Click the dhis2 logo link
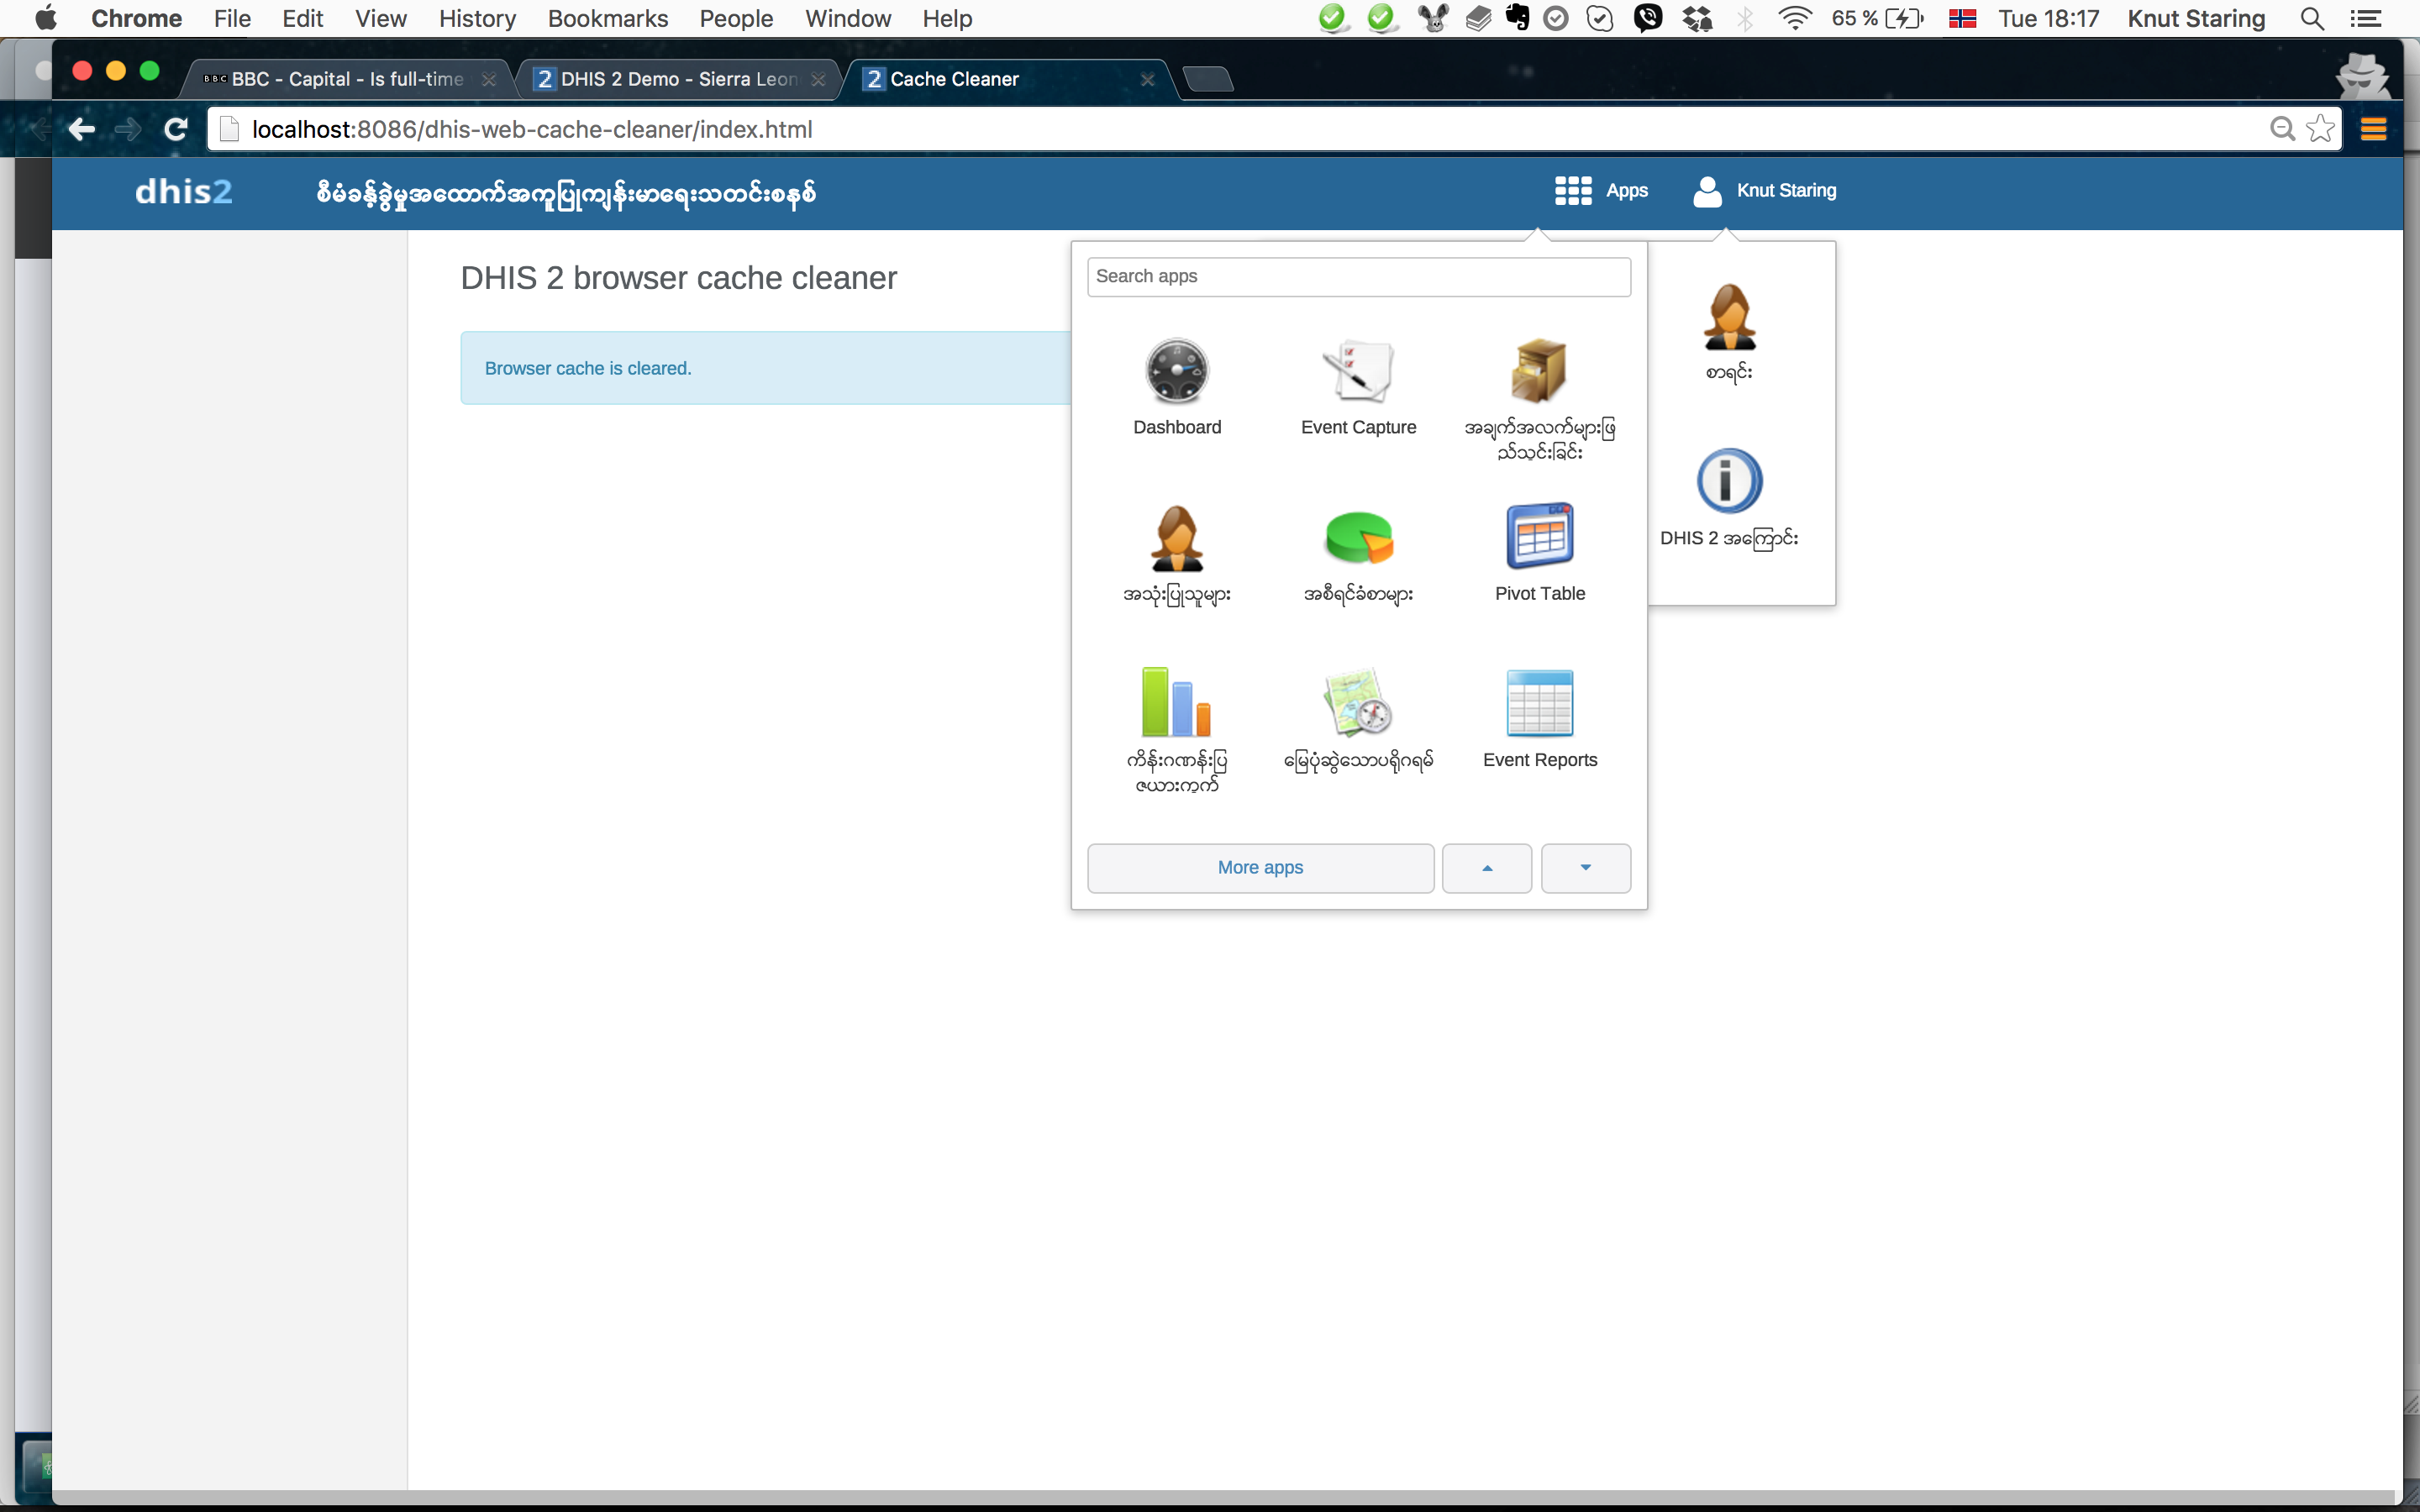The image size is (2420, 1512). point(184,191)
